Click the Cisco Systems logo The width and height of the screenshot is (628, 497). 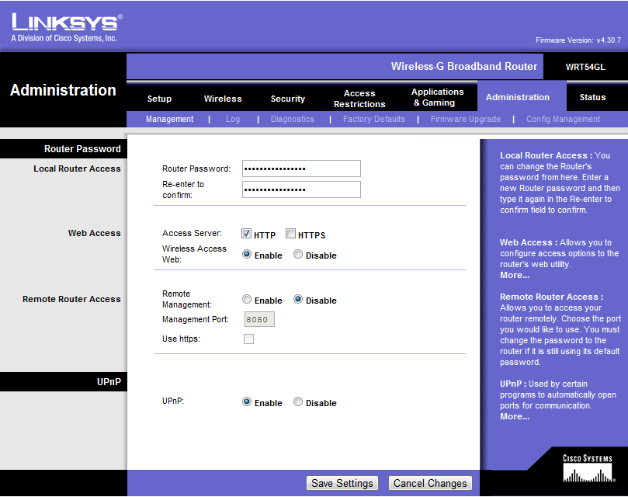587,469
